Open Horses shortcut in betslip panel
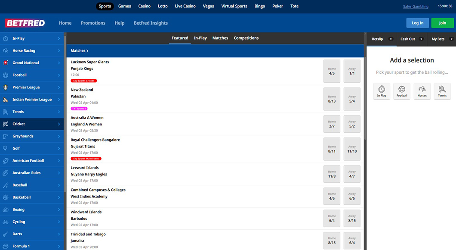Screen dimensions: 456x250 422,91
